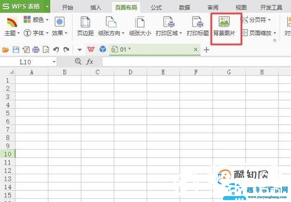Click the open folder icon
Screen dimensions: 291x202
(6, 50)
